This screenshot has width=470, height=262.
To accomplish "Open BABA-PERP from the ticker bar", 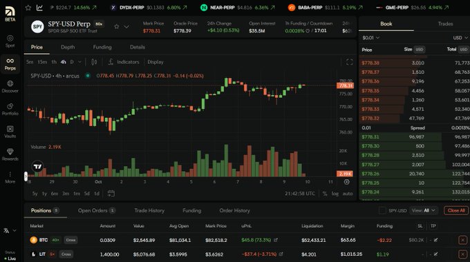I will (326, 8).
